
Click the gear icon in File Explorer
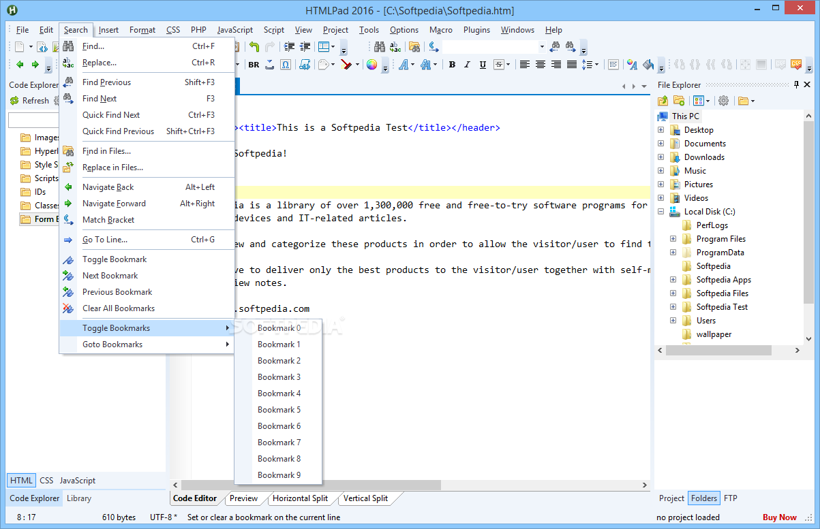click(723, 101)
